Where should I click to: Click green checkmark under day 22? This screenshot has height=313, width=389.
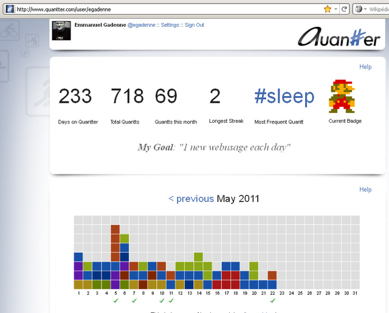pos(272,300)
